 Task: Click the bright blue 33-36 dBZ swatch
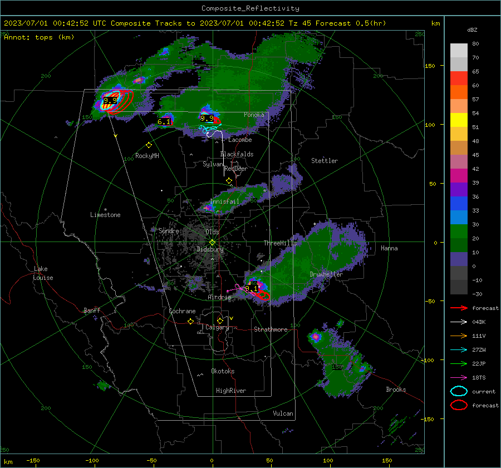pyautogui.click(x=459, y=204)
